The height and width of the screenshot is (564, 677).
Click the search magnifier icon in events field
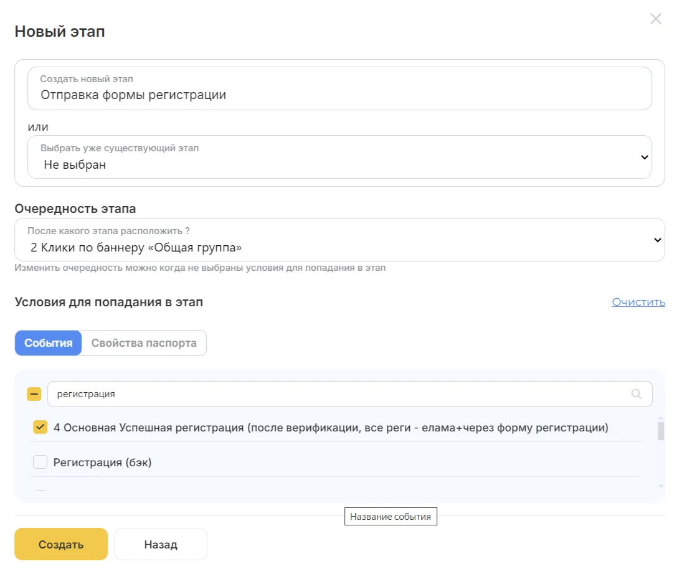click(636, 393)
